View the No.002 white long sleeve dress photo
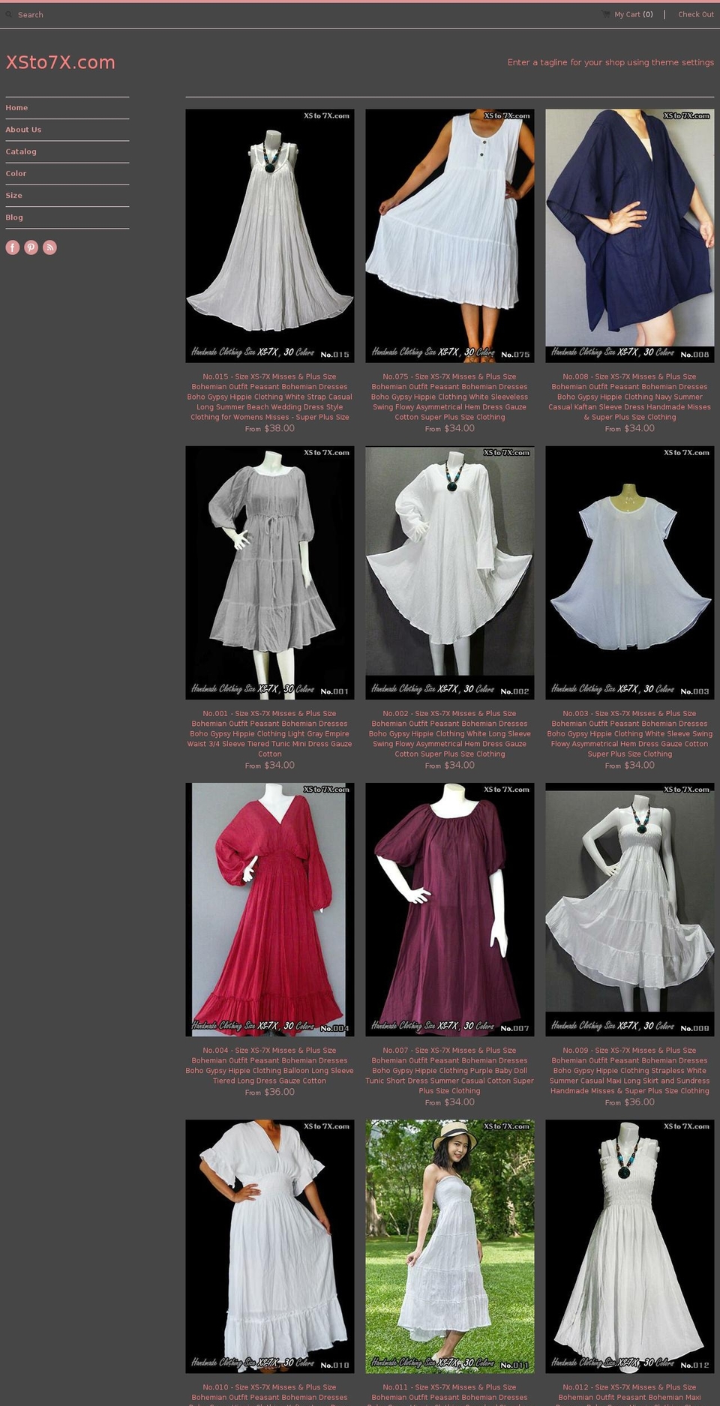720x1406 pixels. pyautogui.click(x=450, y=573)
